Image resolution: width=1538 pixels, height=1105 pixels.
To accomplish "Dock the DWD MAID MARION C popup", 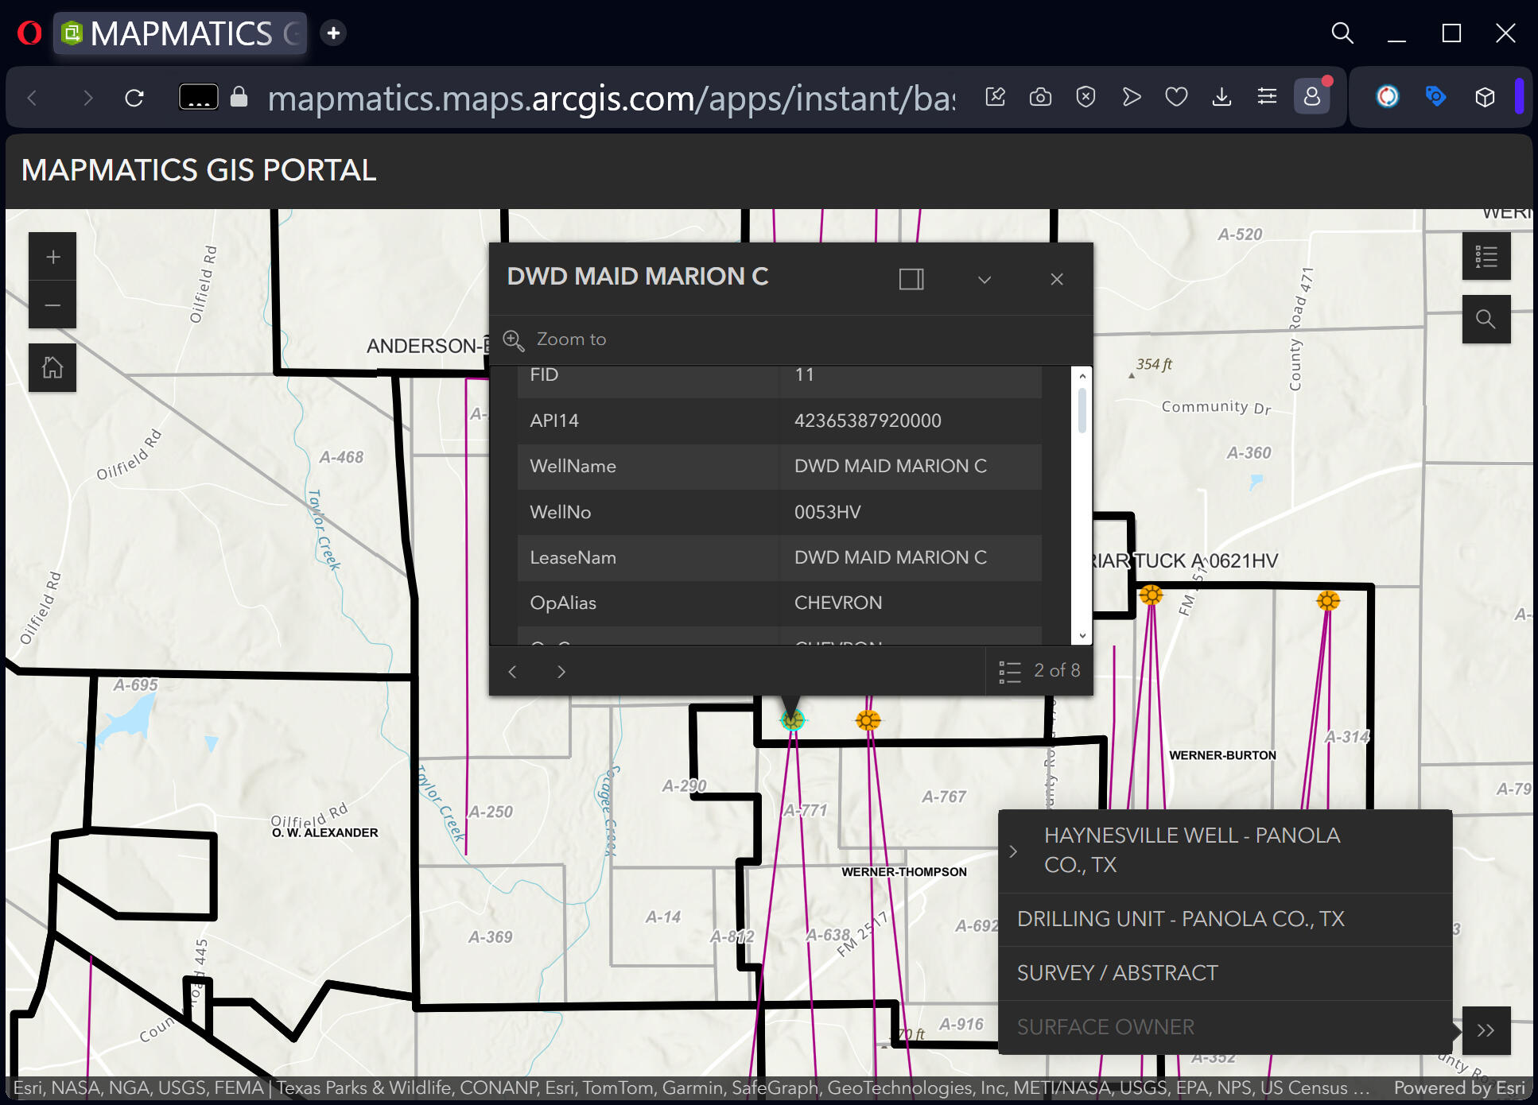I will coord(911,279).
